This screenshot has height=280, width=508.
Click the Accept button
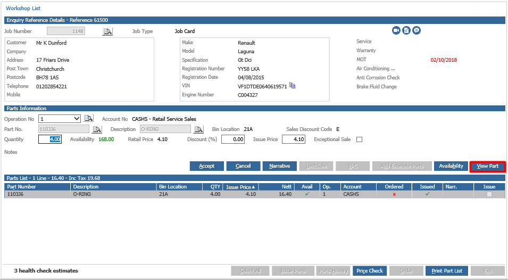(207, 166)
